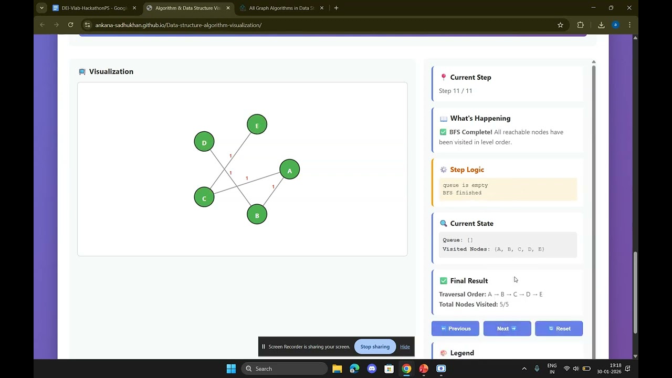The height and width of the screenshot is (378, 672).
Task: Open Chrome three-dot menu
Action: 629,25
